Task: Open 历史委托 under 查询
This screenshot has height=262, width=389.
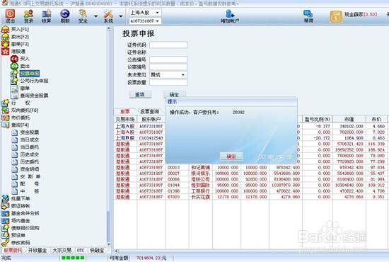Action: click(x=29, y=162)
